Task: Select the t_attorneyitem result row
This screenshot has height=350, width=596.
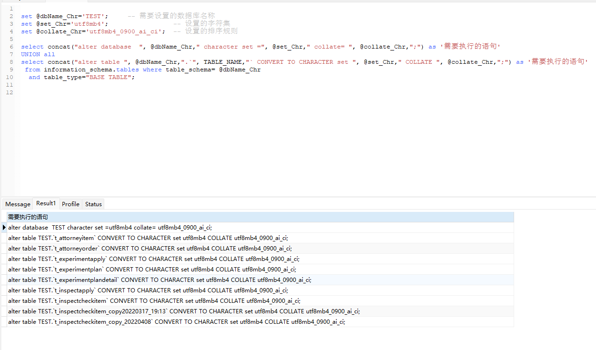Action: (260, 238)
